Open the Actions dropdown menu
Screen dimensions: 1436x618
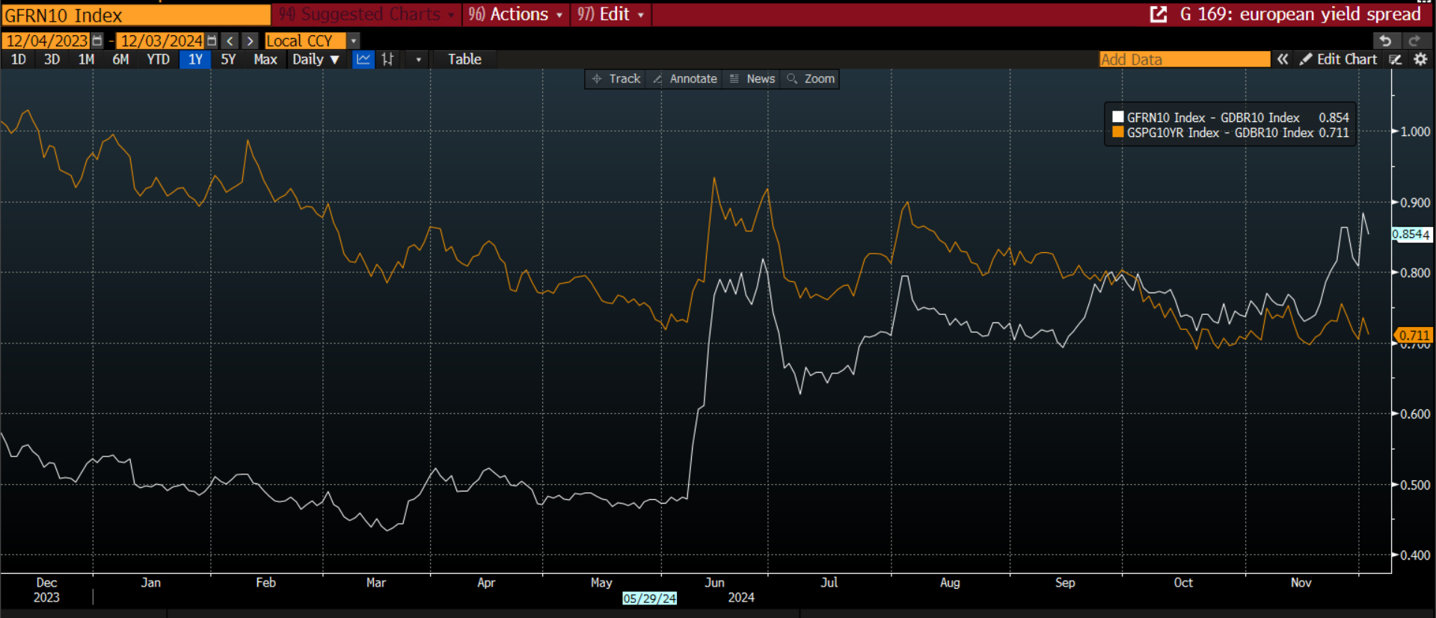click(x=516, y=14)
